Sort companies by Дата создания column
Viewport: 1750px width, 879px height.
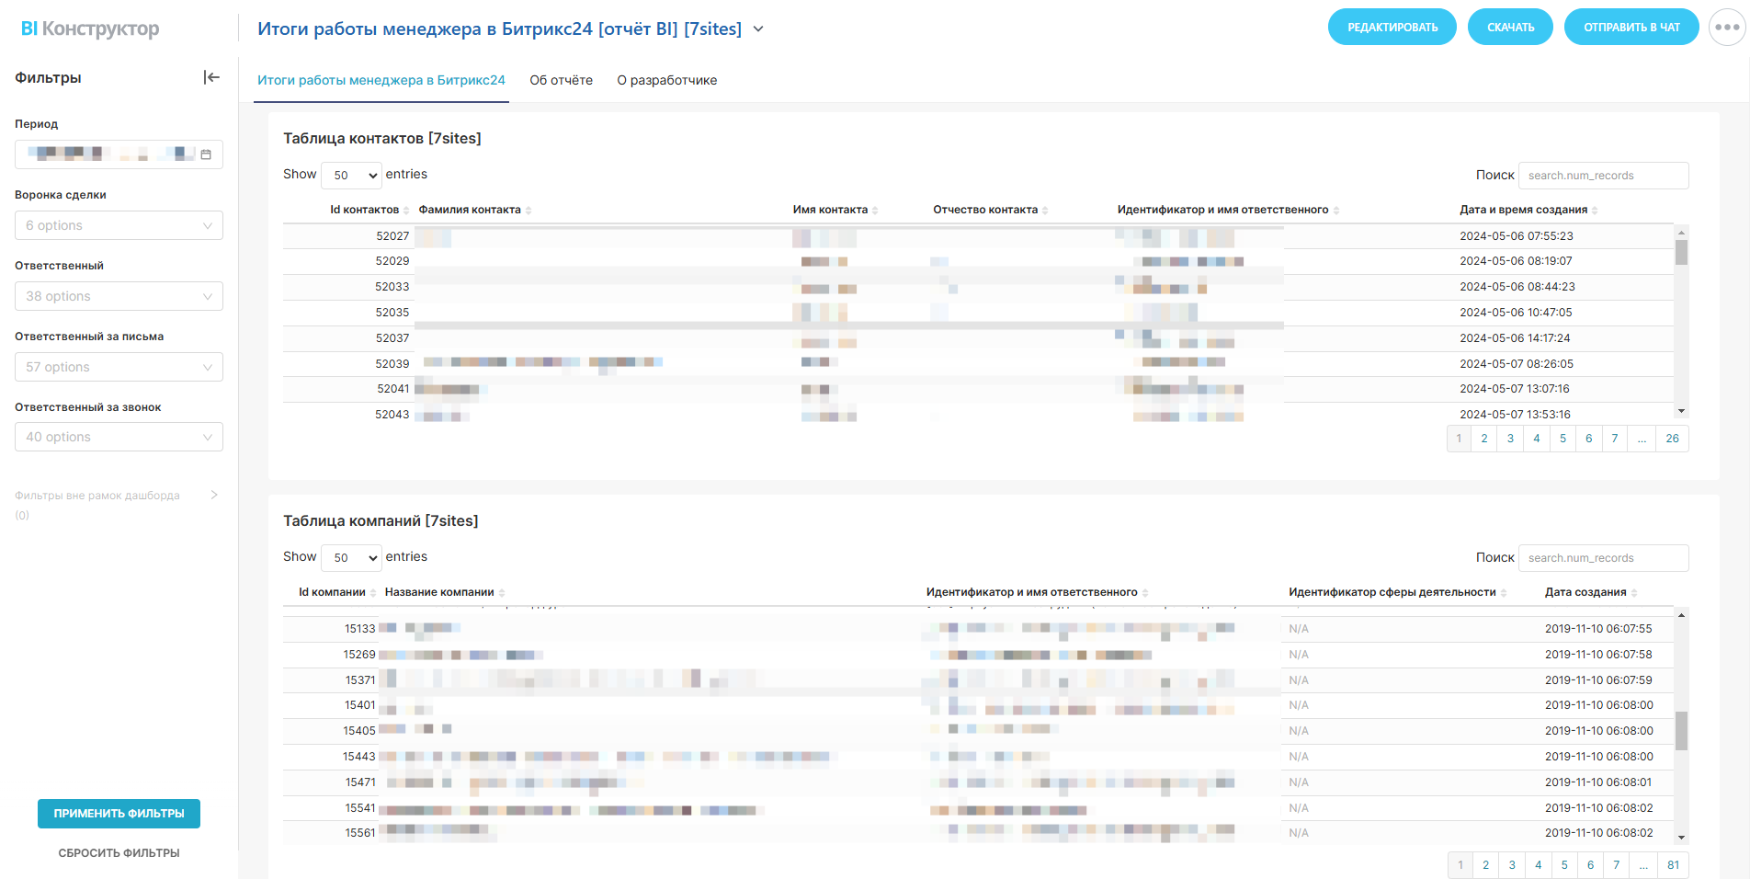pos(1591,592)
